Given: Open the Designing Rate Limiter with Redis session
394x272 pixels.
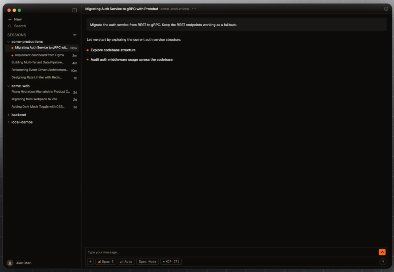Looking at the screenshot, I should (42, 78).
